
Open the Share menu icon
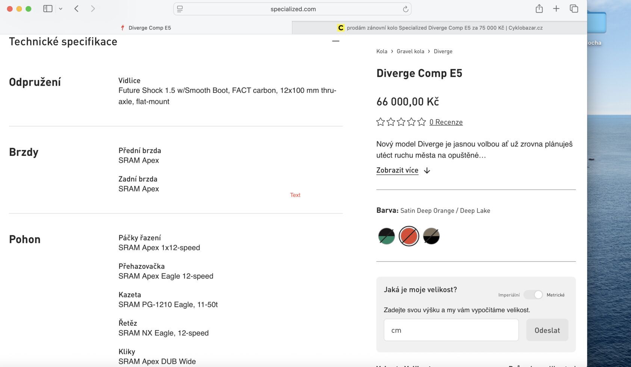tap(539, 9)
